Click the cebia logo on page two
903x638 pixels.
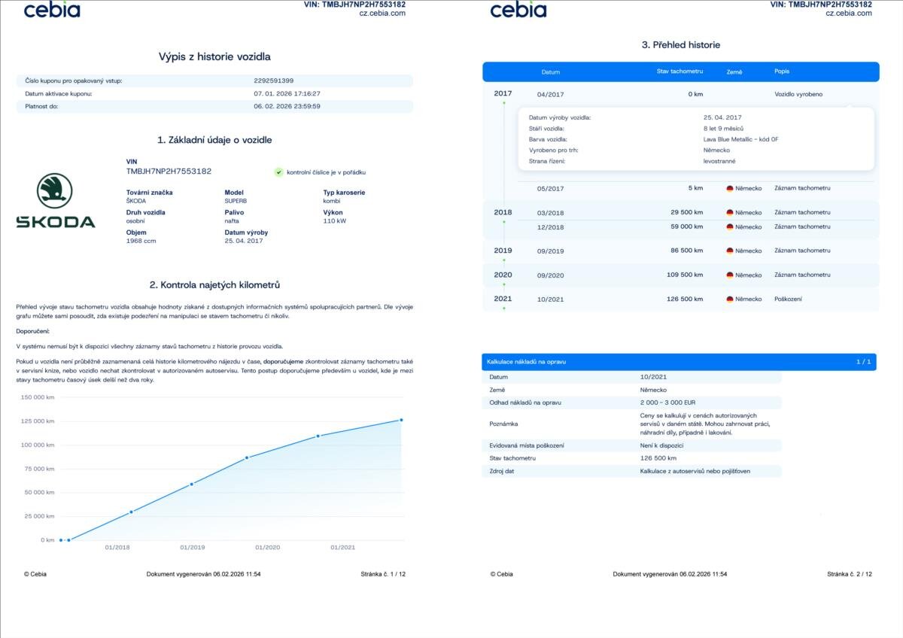click(x=518, y=10)
